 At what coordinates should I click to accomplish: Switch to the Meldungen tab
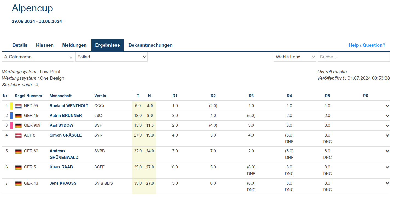(x=74, y=45)
